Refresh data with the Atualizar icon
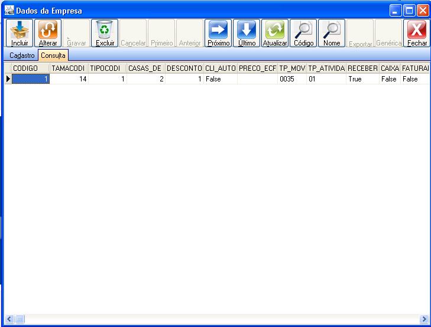This screenshot has width=431, height=327. [x=276, y=33]
